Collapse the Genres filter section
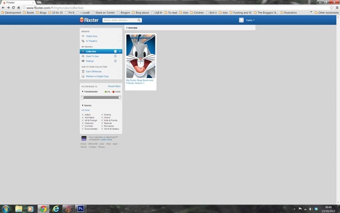The width and height of the screenshot is (340, 213). (83, 106)
